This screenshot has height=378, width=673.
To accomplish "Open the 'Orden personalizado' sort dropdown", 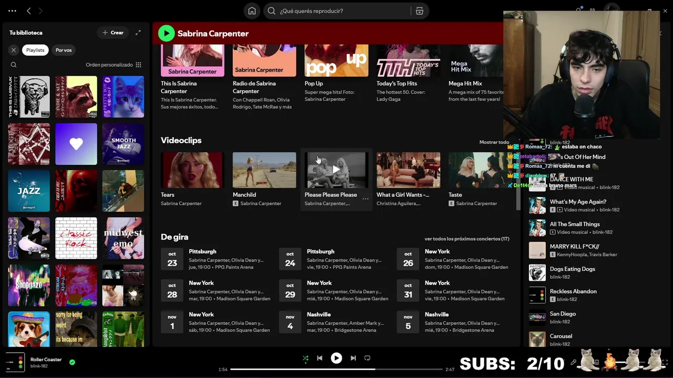I will (x=114, y=65).
